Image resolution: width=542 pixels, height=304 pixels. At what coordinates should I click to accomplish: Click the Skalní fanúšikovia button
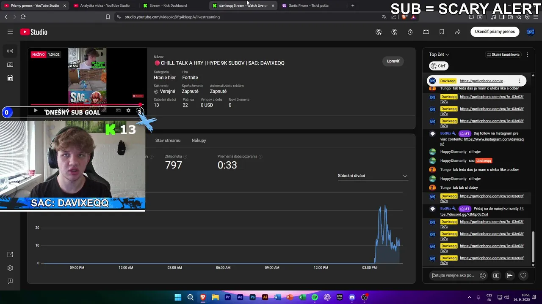pyautogui.click(x=503, y=54)
